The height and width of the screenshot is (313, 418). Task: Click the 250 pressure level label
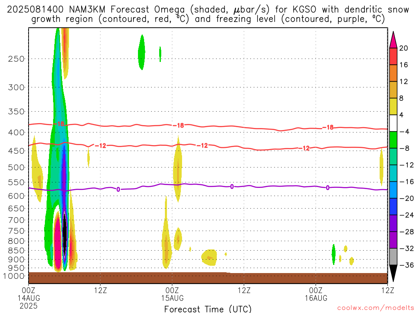click(16, 59)
